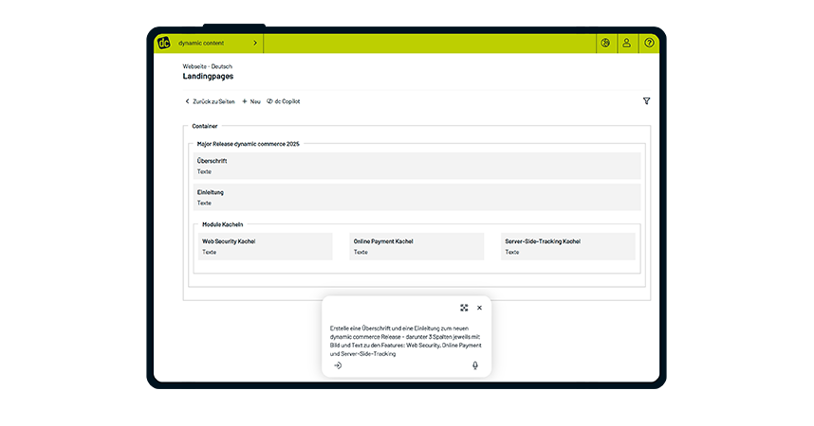Image resolution: width=814 pixels, height=426 pixels.
Task: Expand the dynamic content chevron
Action: coord(255,43)
